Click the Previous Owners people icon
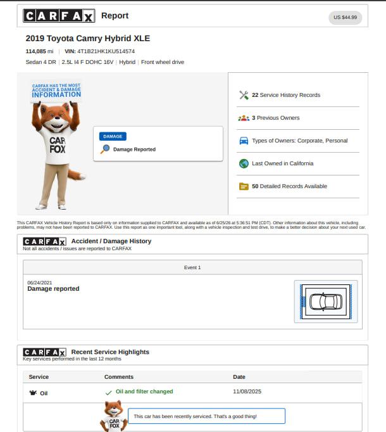This screenshot has height=432, width=386. (244, 118)
